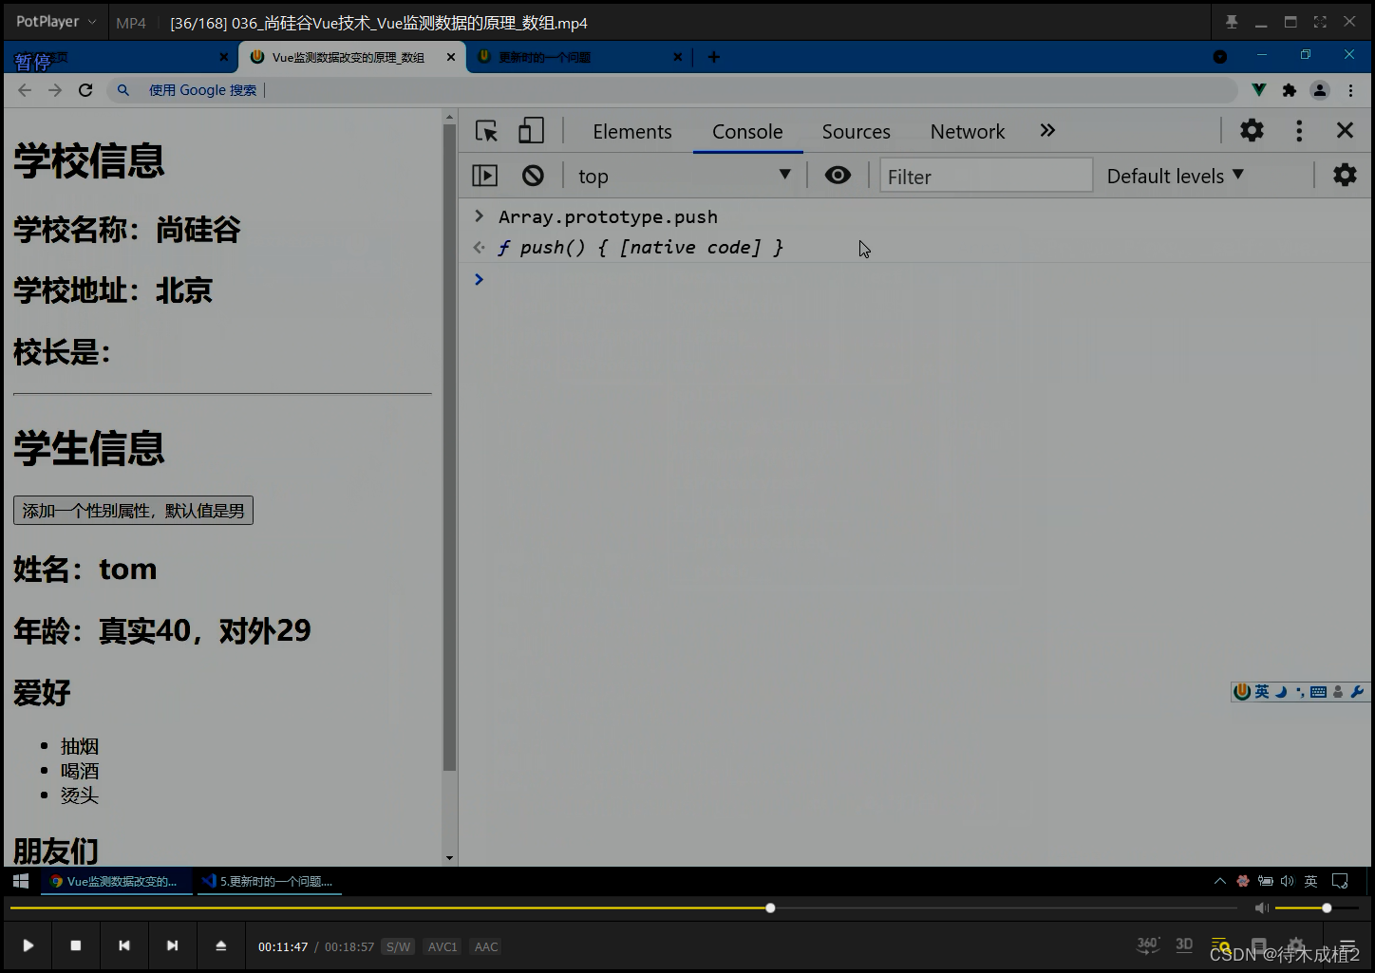1375x973 pixels.
Task: Click the Array.prototype.push console entry
Action: click(x=608, y=217)
